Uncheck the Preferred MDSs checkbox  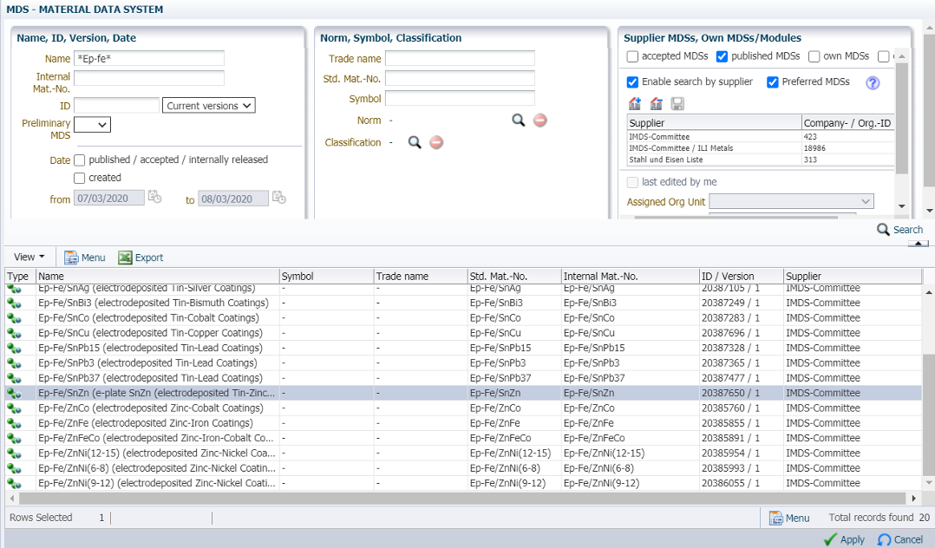tap(773, 82)
